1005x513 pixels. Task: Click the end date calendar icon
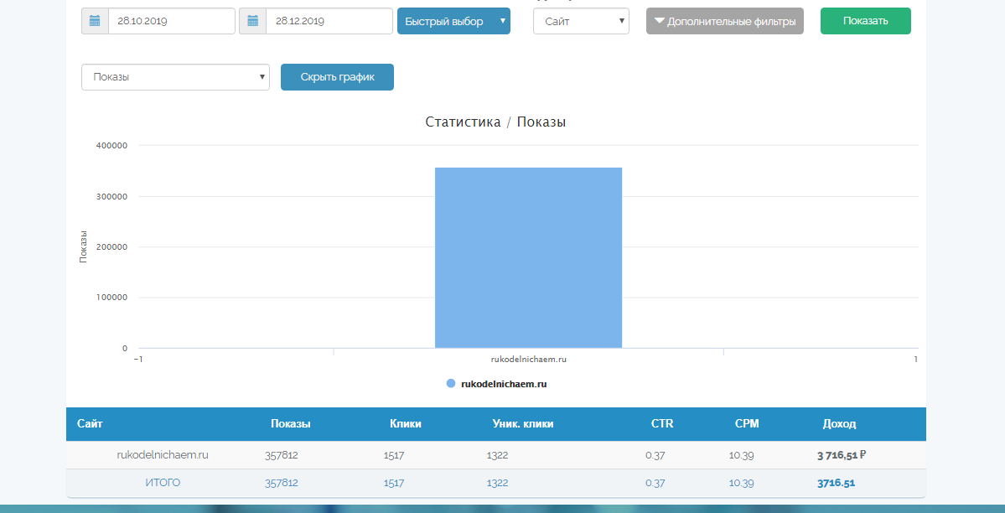click(252, 21)
